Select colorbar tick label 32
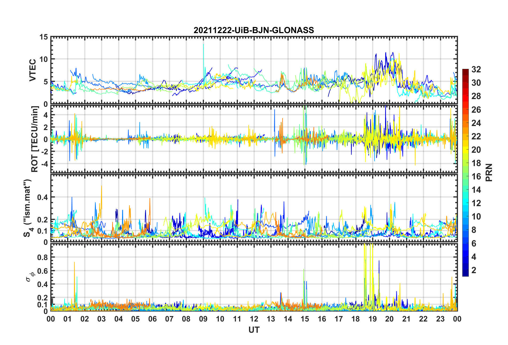This screenshot has height=345, width=508. 476,69
